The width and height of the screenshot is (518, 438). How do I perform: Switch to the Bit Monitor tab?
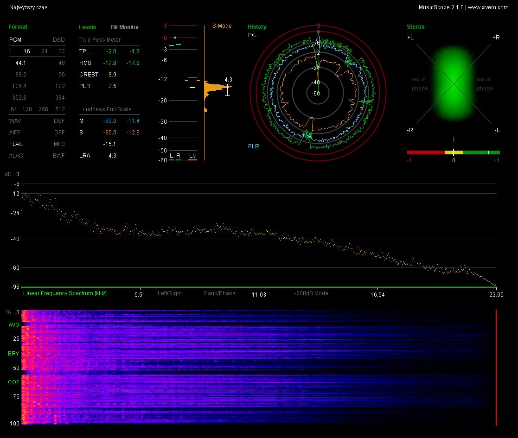tap(125, 27)
